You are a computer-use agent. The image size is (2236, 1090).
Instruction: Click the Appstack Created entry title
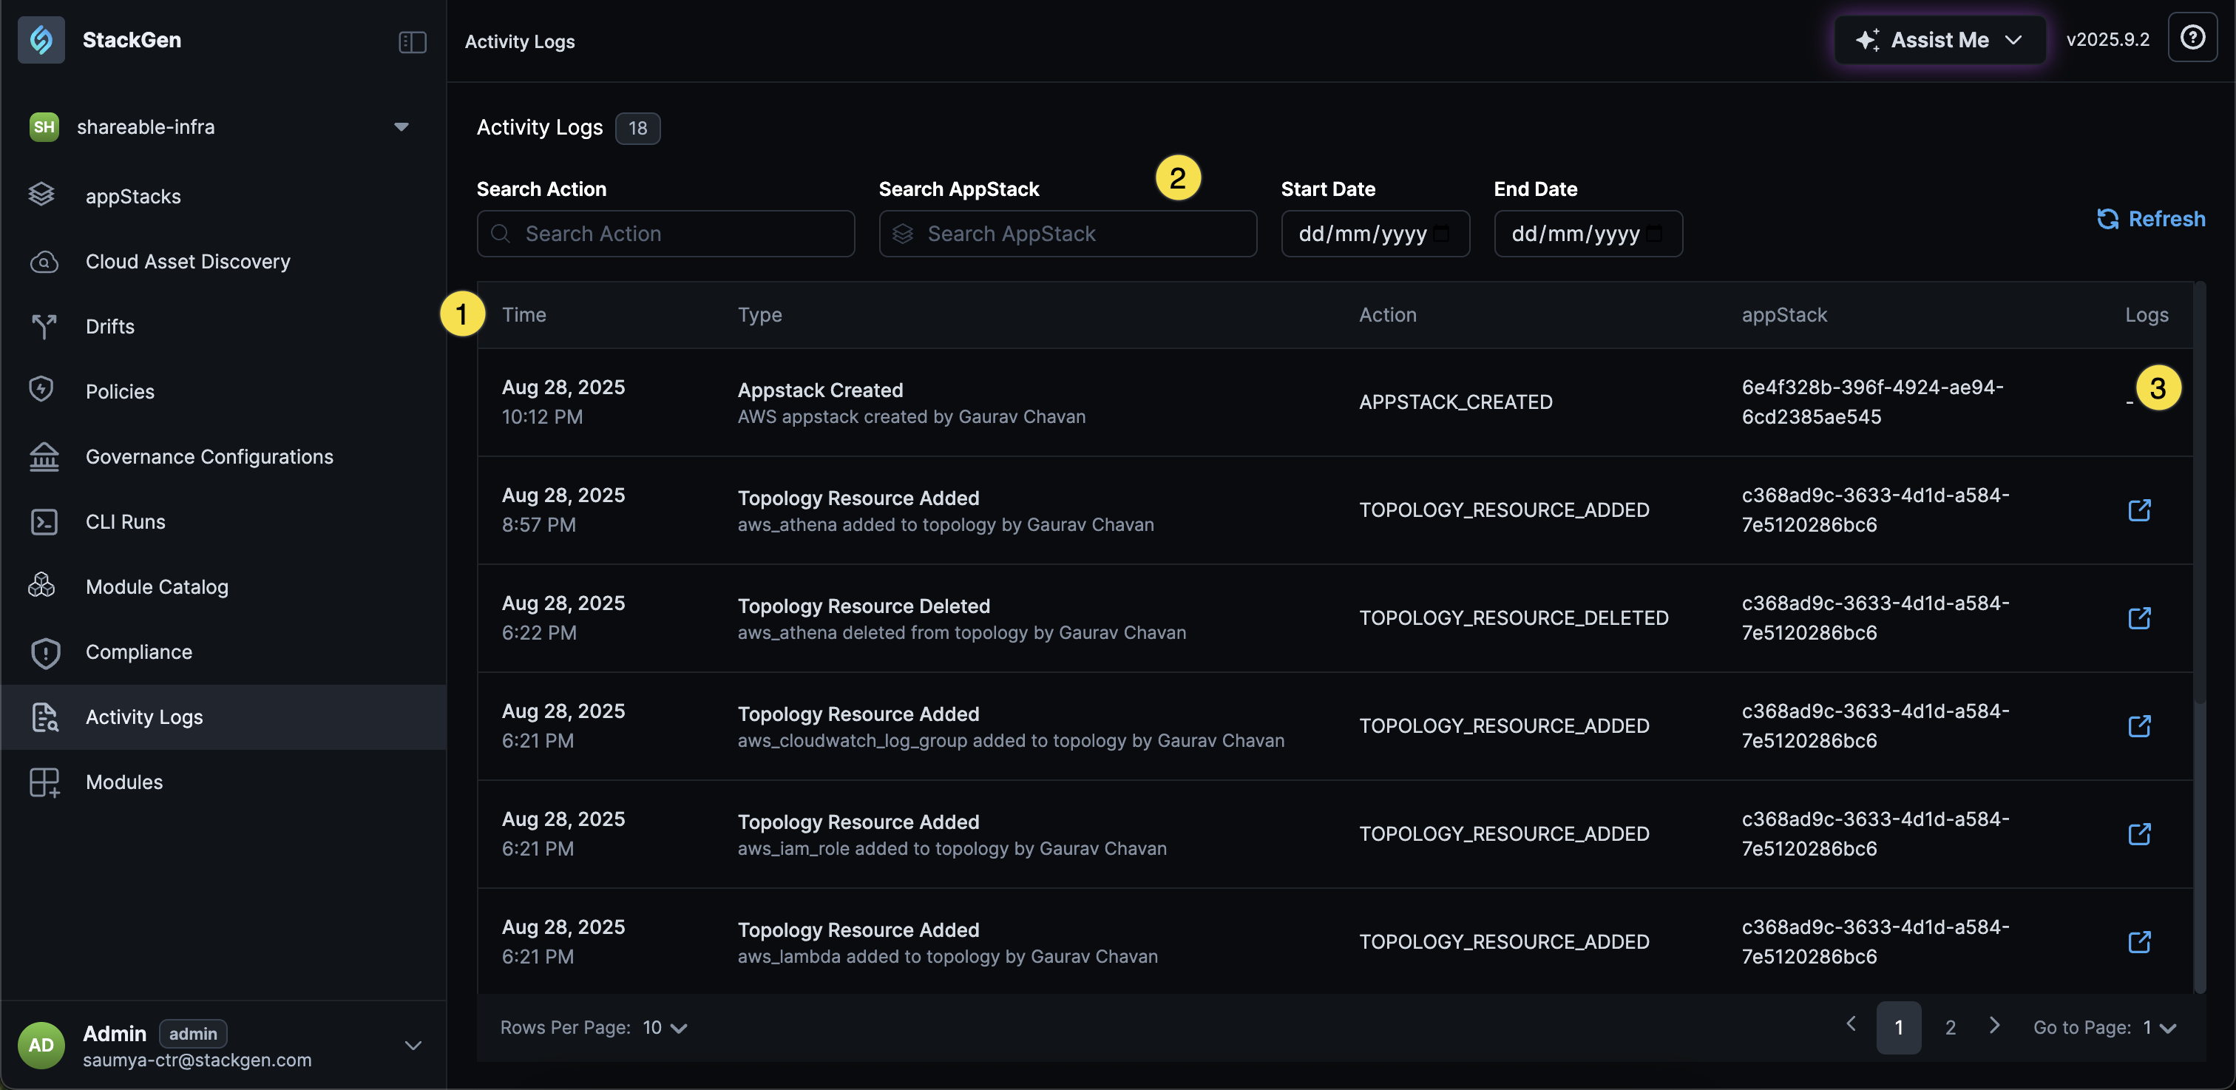820,390
